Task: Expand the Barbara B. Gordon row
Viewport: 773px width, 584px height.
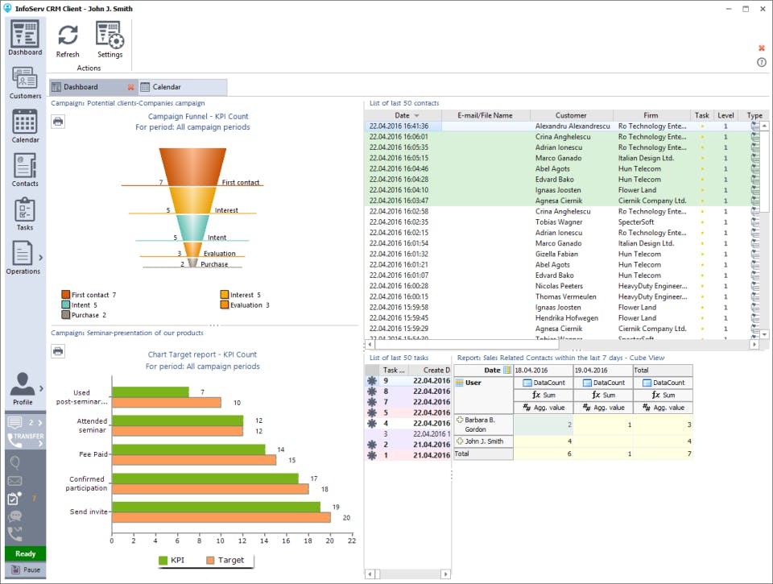Action: (460, 420)
